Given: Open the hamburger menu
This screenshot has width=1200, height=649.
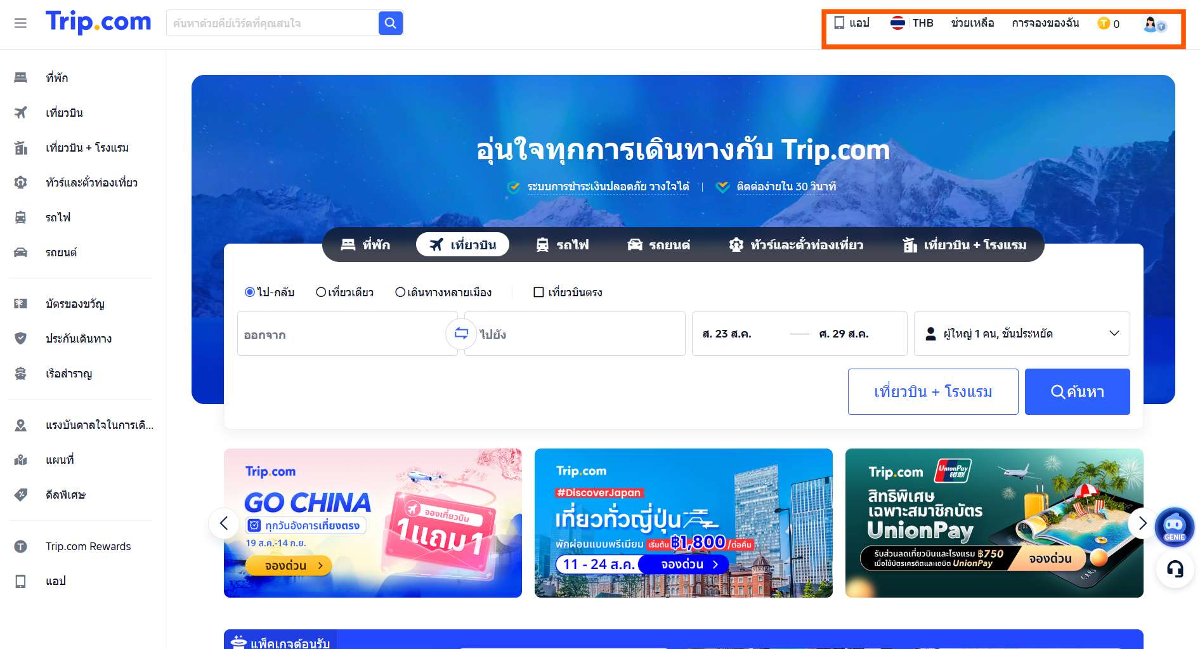Looking at the screenshot, I should click(21, 23).
